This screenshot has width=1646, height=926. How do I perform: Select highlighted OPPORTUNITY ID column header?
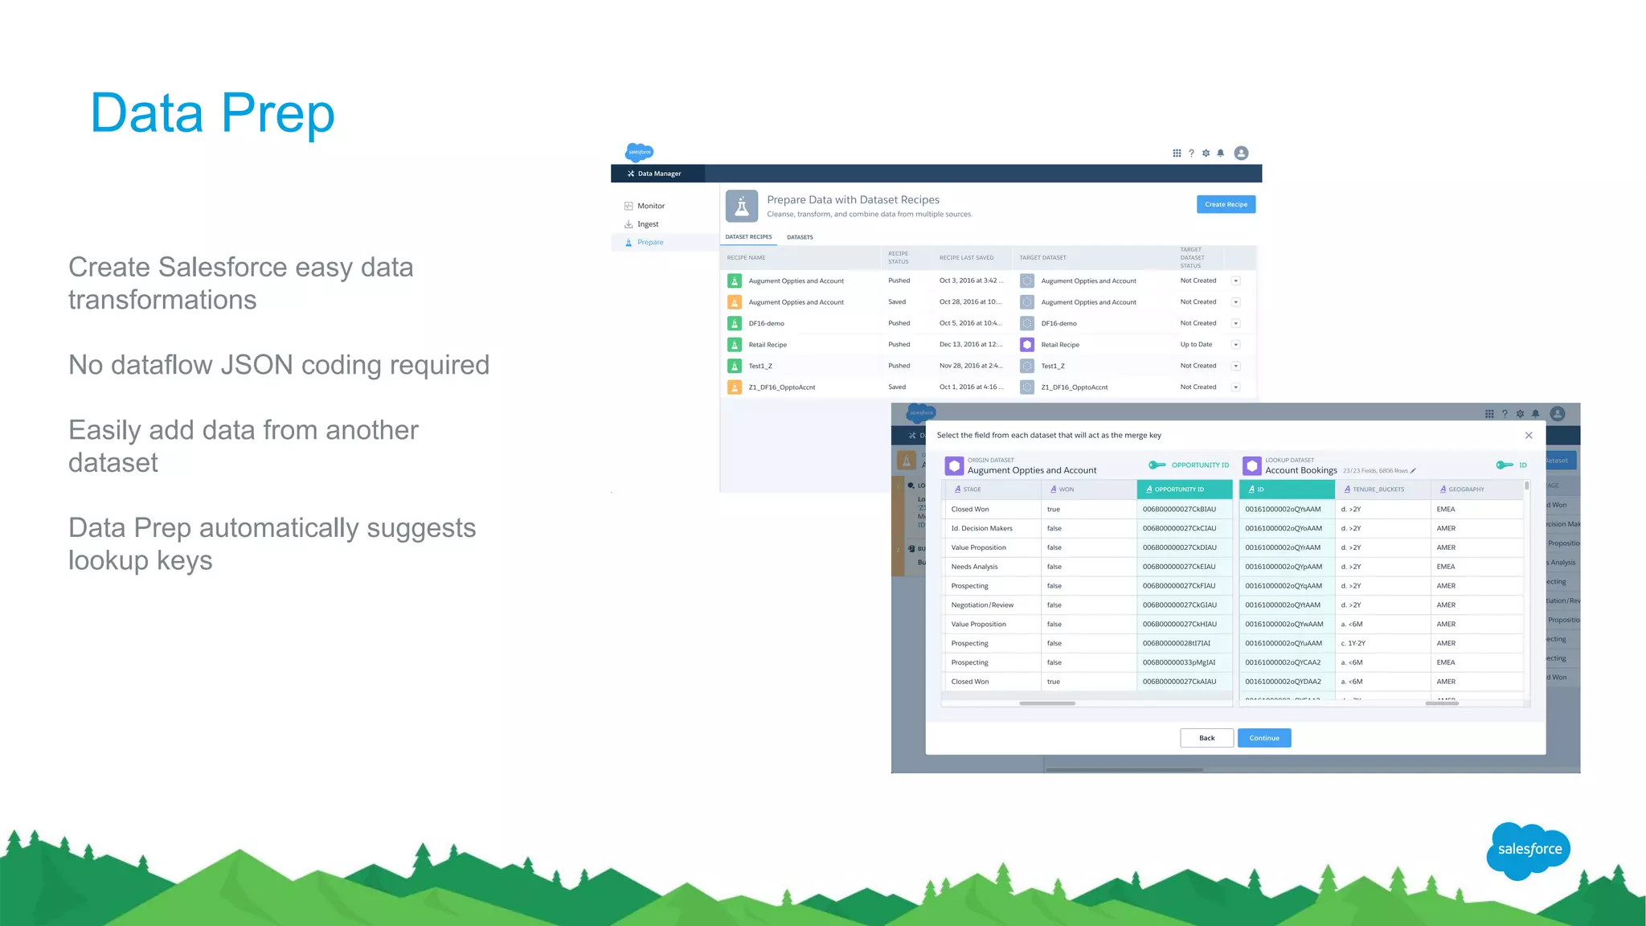[x=1185, y=489]
